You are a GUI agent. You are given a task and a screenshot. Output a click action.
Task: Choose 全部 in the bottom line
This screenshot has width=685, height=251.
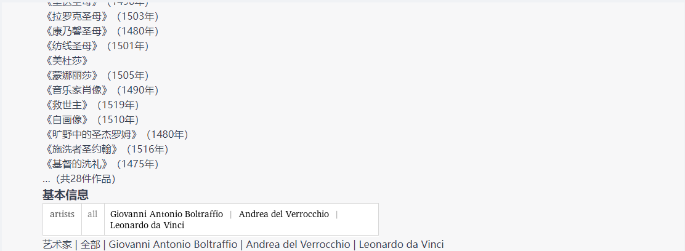tap(91, 244)
